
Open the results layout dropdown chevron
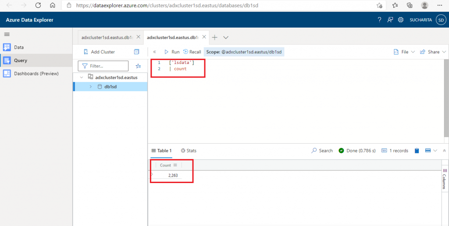pos(435,151)
